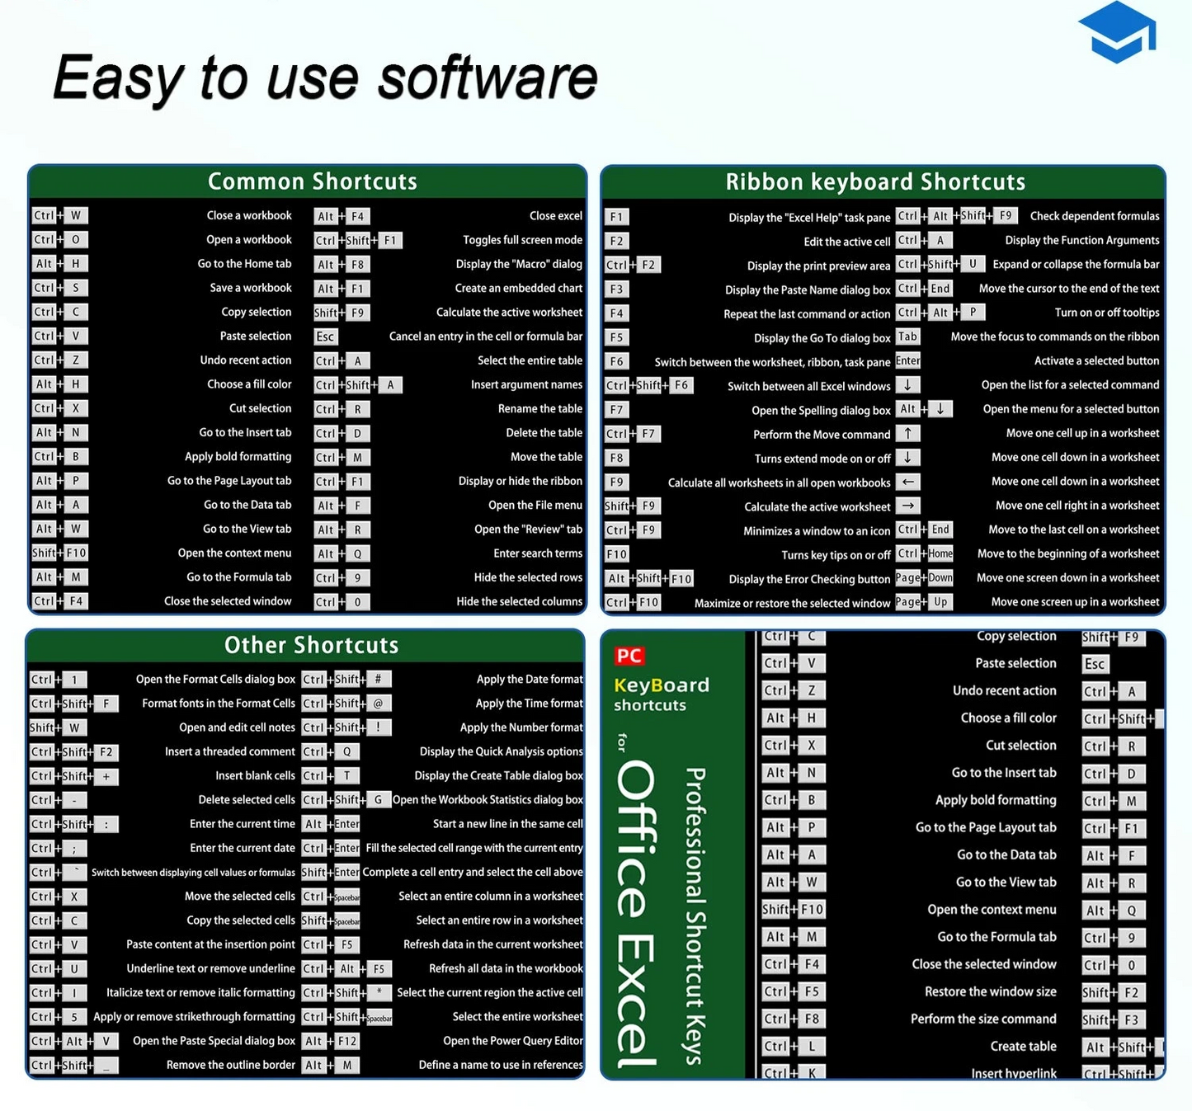
Task: Click 'Enter the current time' text
Action: coord(243,824)
